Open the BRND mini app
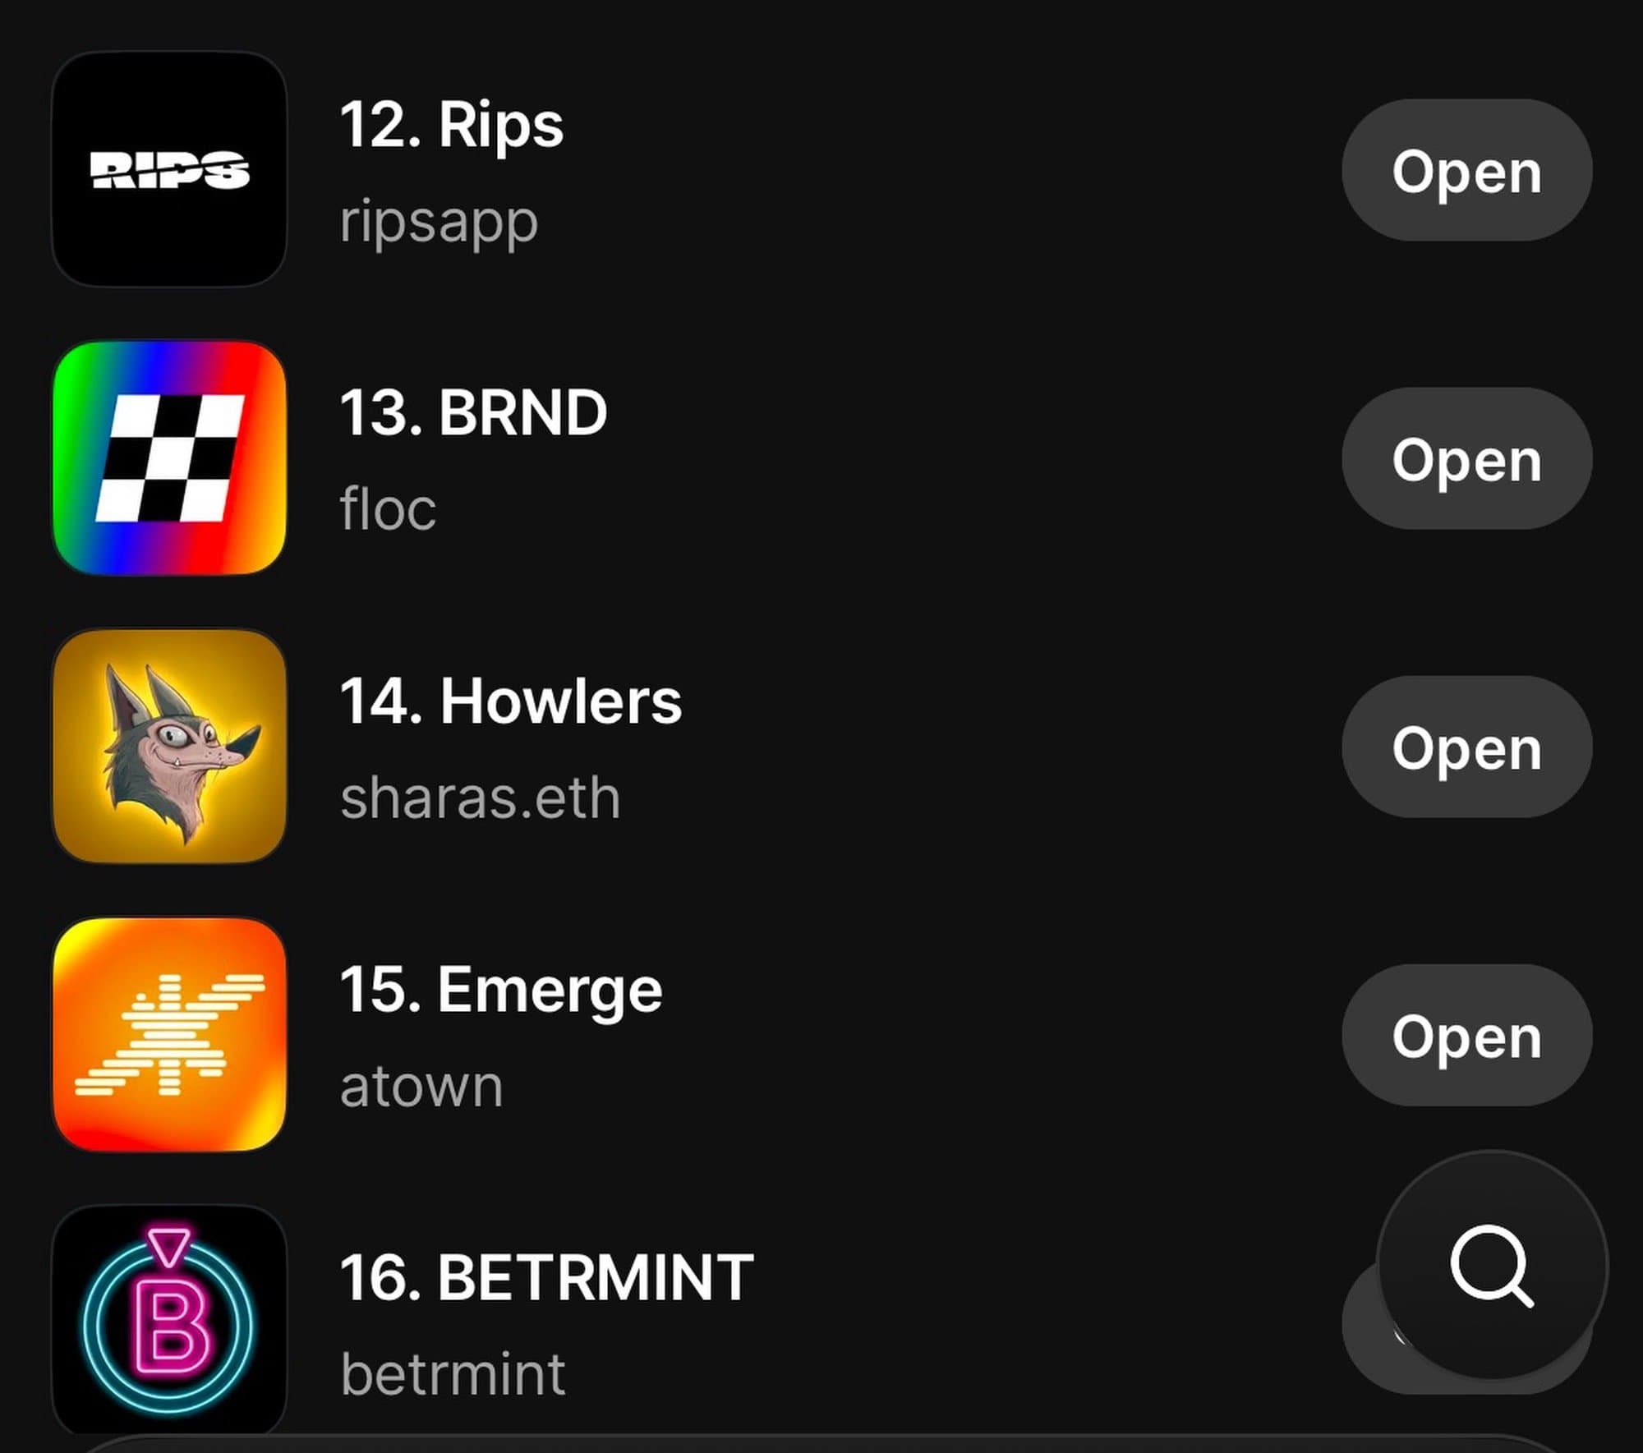The image size is (1643, 1453). click(1467, 458)
